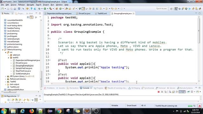Click the Package Explorer horizontal scrollbar thumb

10,92
